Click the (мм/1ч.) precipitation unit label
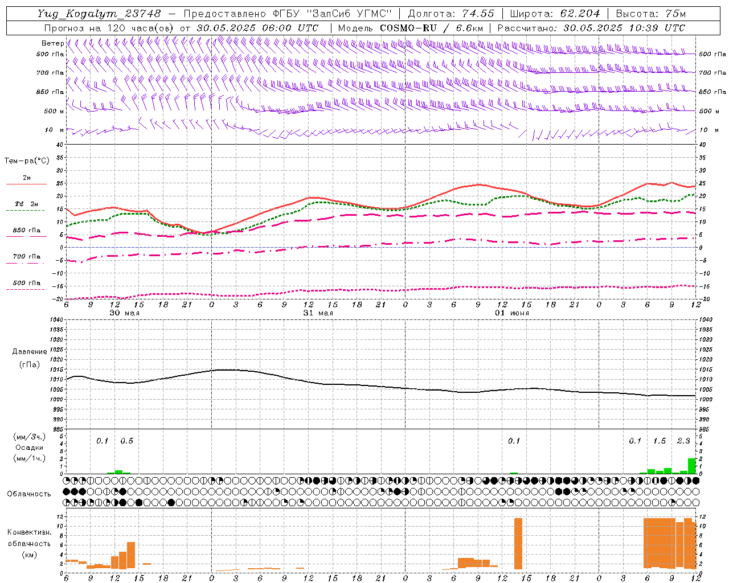 [x=30, y=458]
